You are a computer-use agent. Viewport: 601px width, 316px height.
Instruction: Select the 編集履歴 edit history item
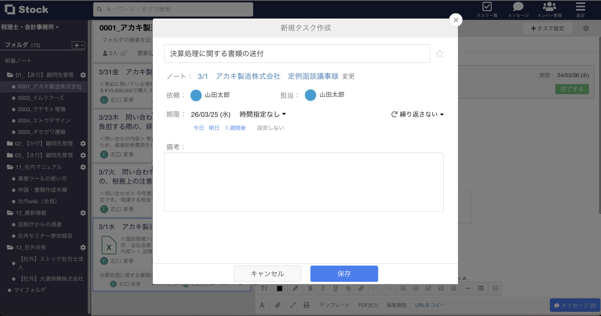(x=396, y=305)
